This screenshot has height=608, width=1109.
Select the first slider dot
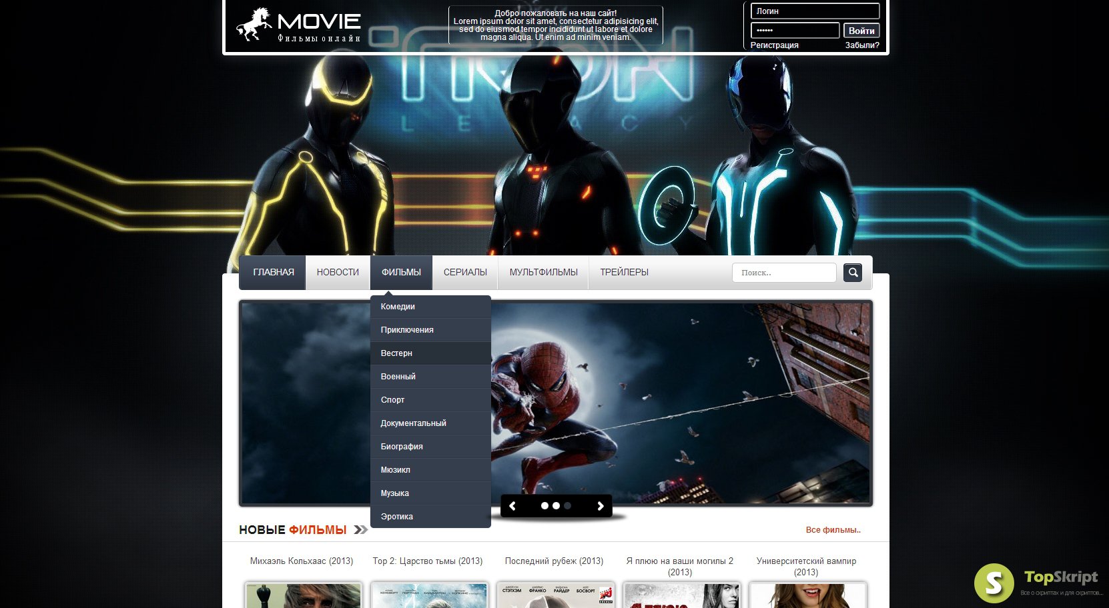[544, 506]
